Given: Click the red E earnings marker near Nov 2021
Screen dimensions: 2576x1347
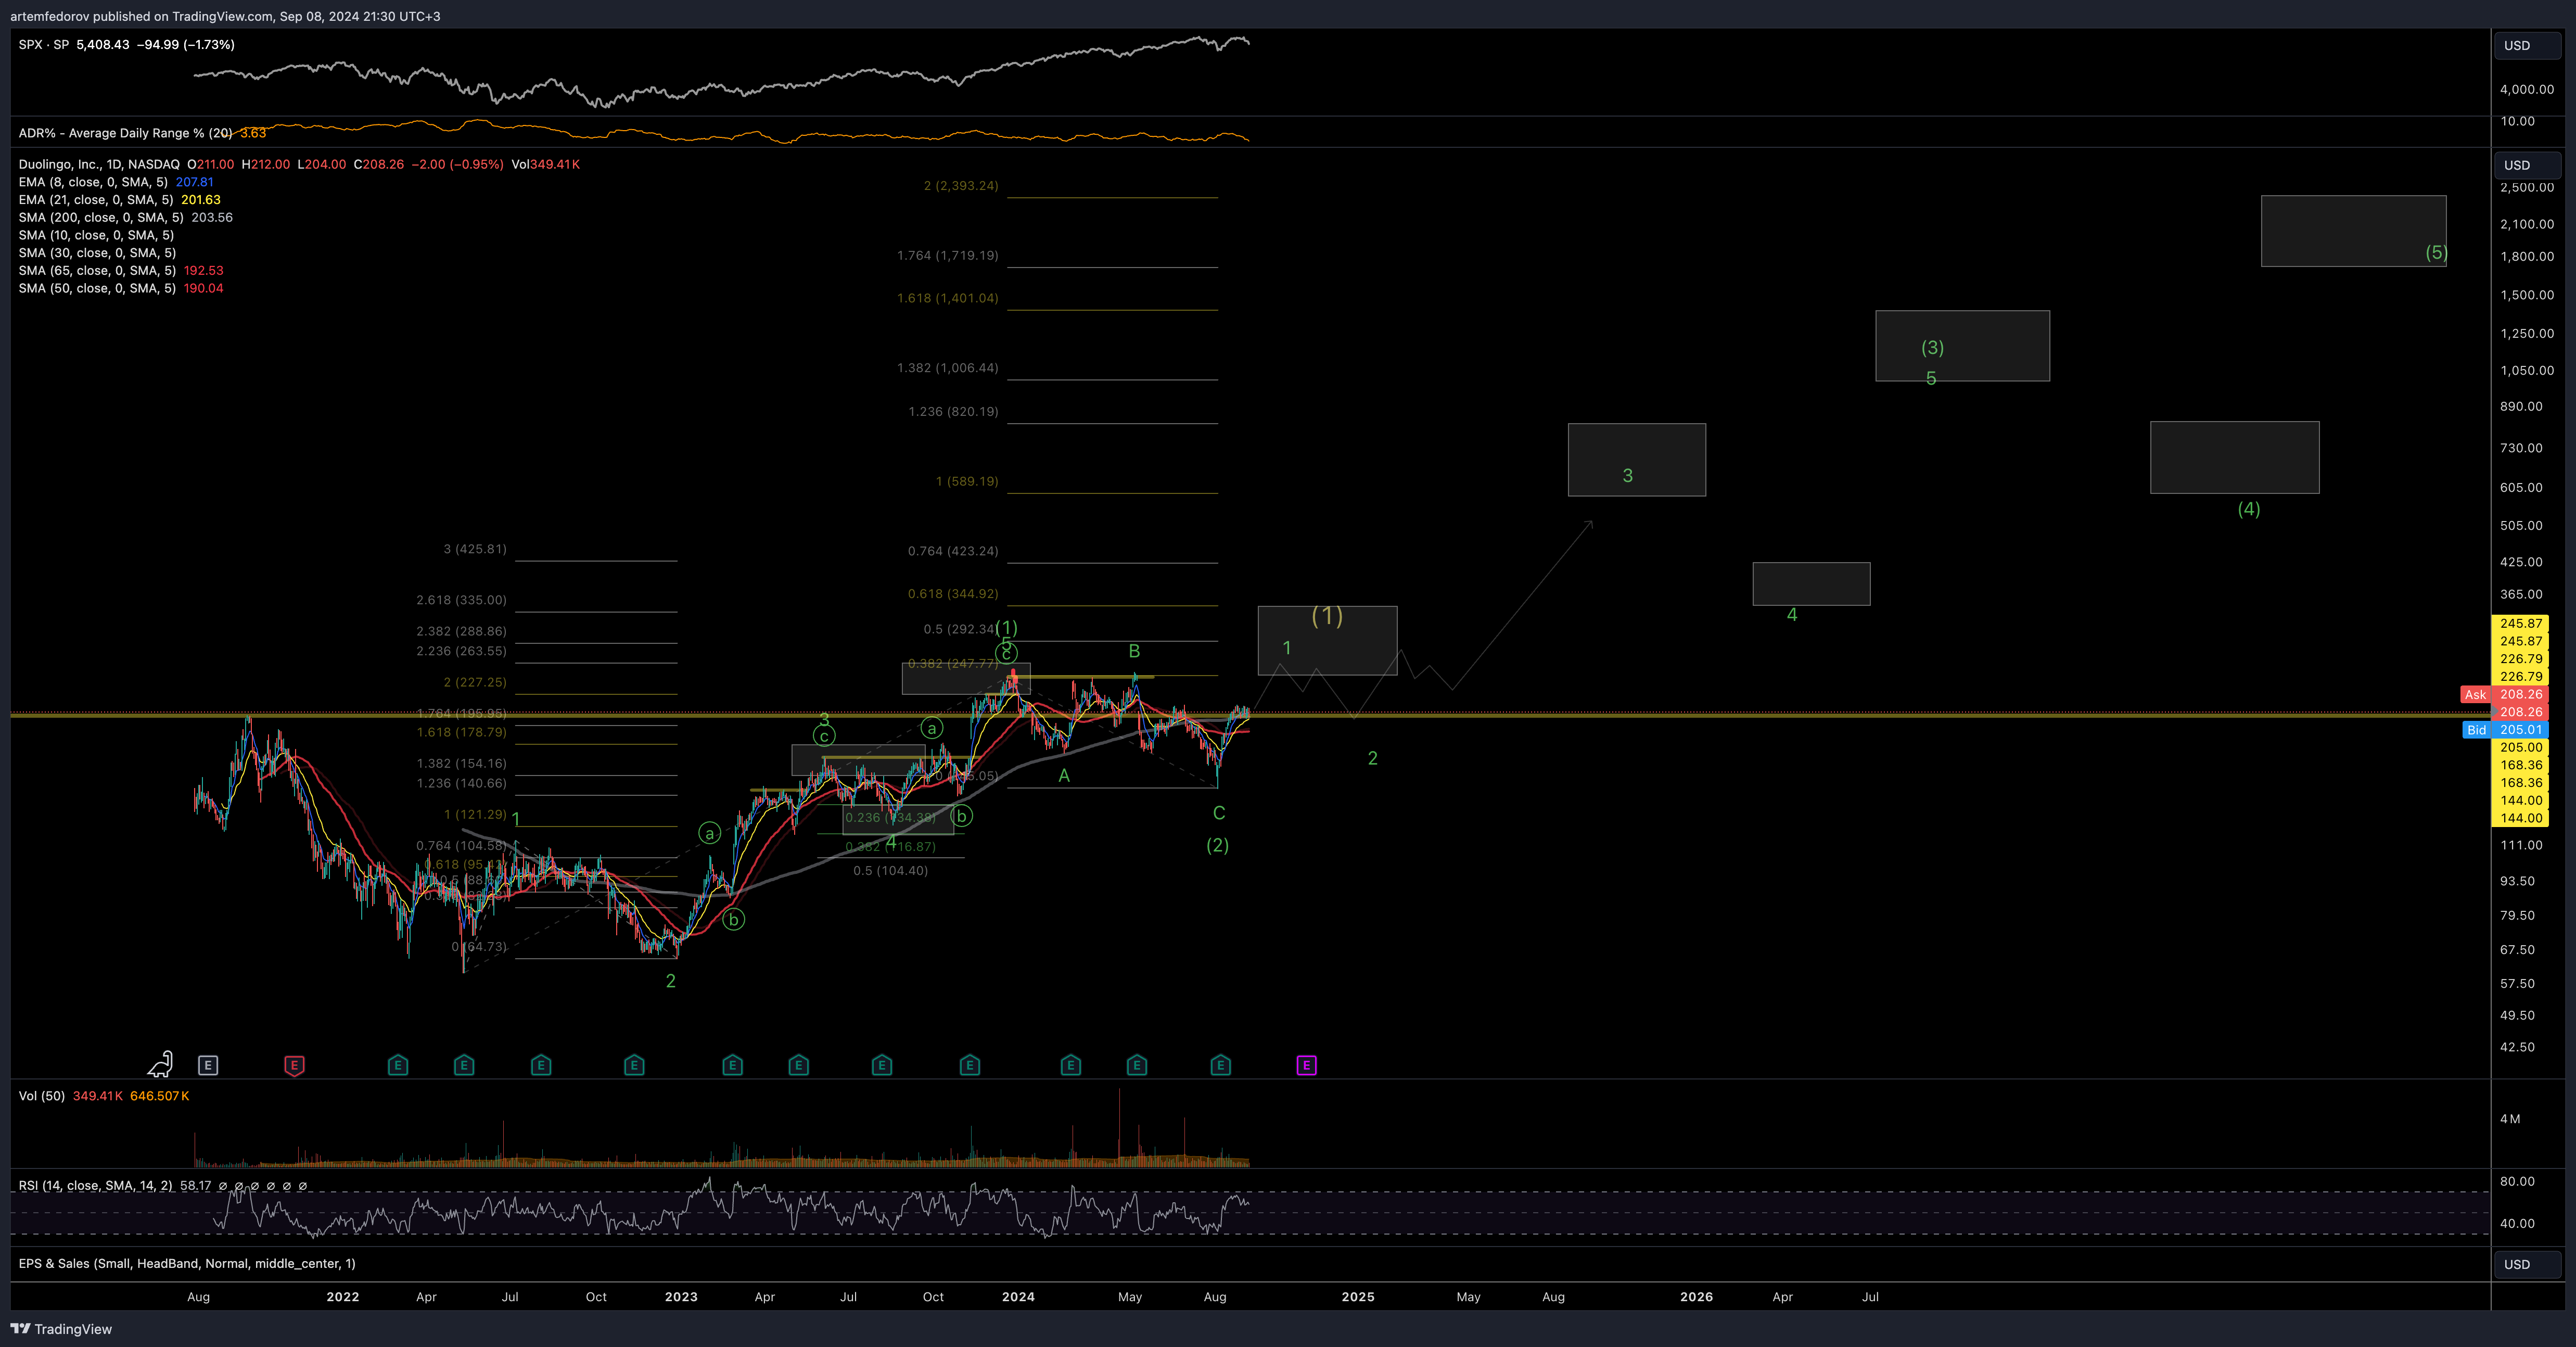Looking at the screenshot, I should (x=294, y=1066).
